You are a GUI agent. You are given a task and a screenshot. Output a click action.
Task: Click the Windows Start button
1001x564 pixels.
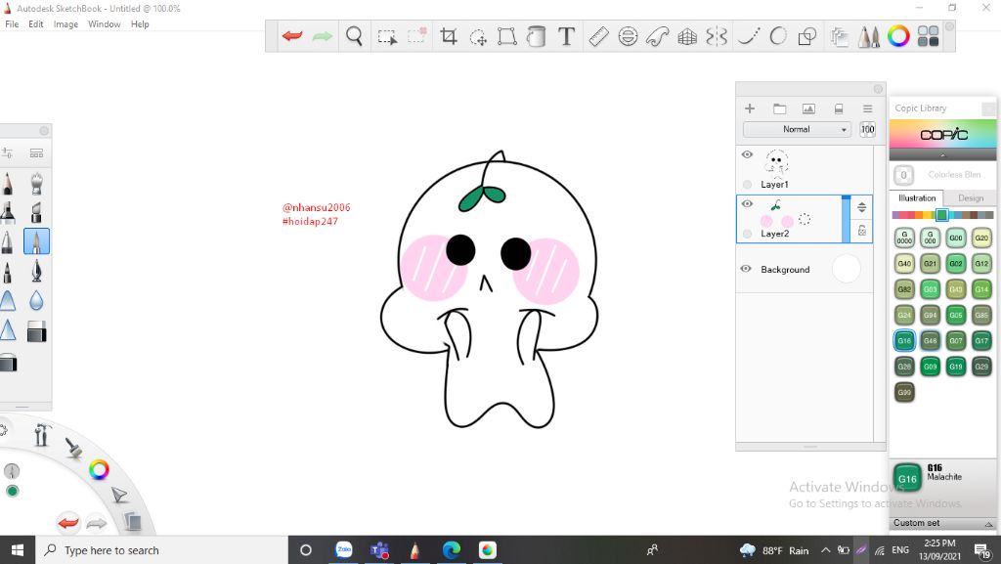tap(18, 550)
